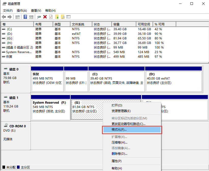Sort by the 文件系统 column header

pos(81,24)
